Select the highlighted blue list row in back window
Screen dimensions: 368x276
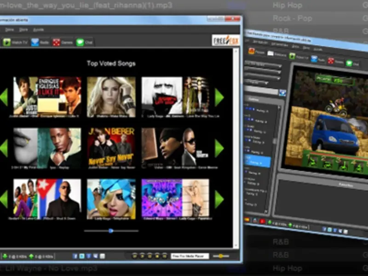(257, 161)
